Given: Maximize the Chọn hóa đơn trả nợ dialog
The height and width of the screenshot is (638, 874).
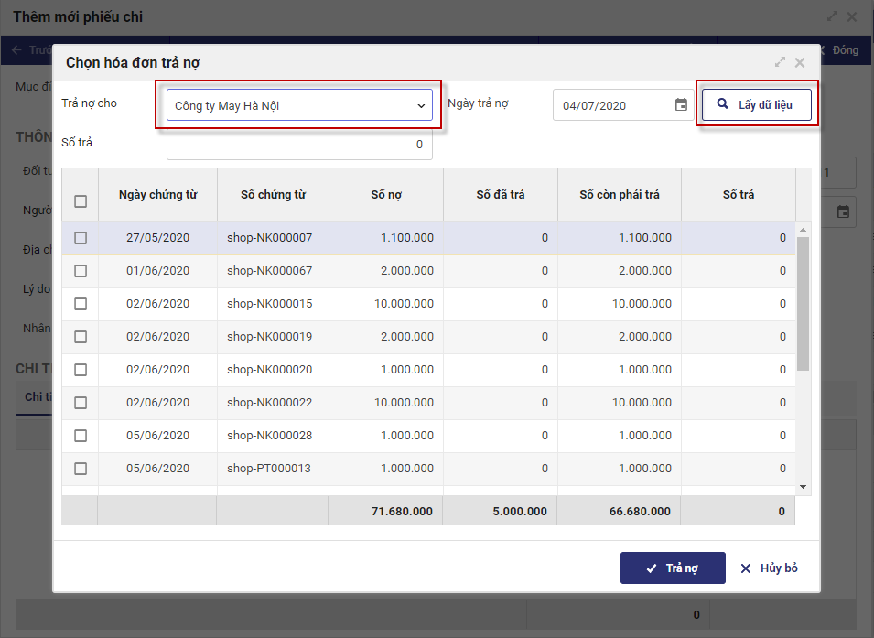Looking at the screenshot, I should coord(780,62).
